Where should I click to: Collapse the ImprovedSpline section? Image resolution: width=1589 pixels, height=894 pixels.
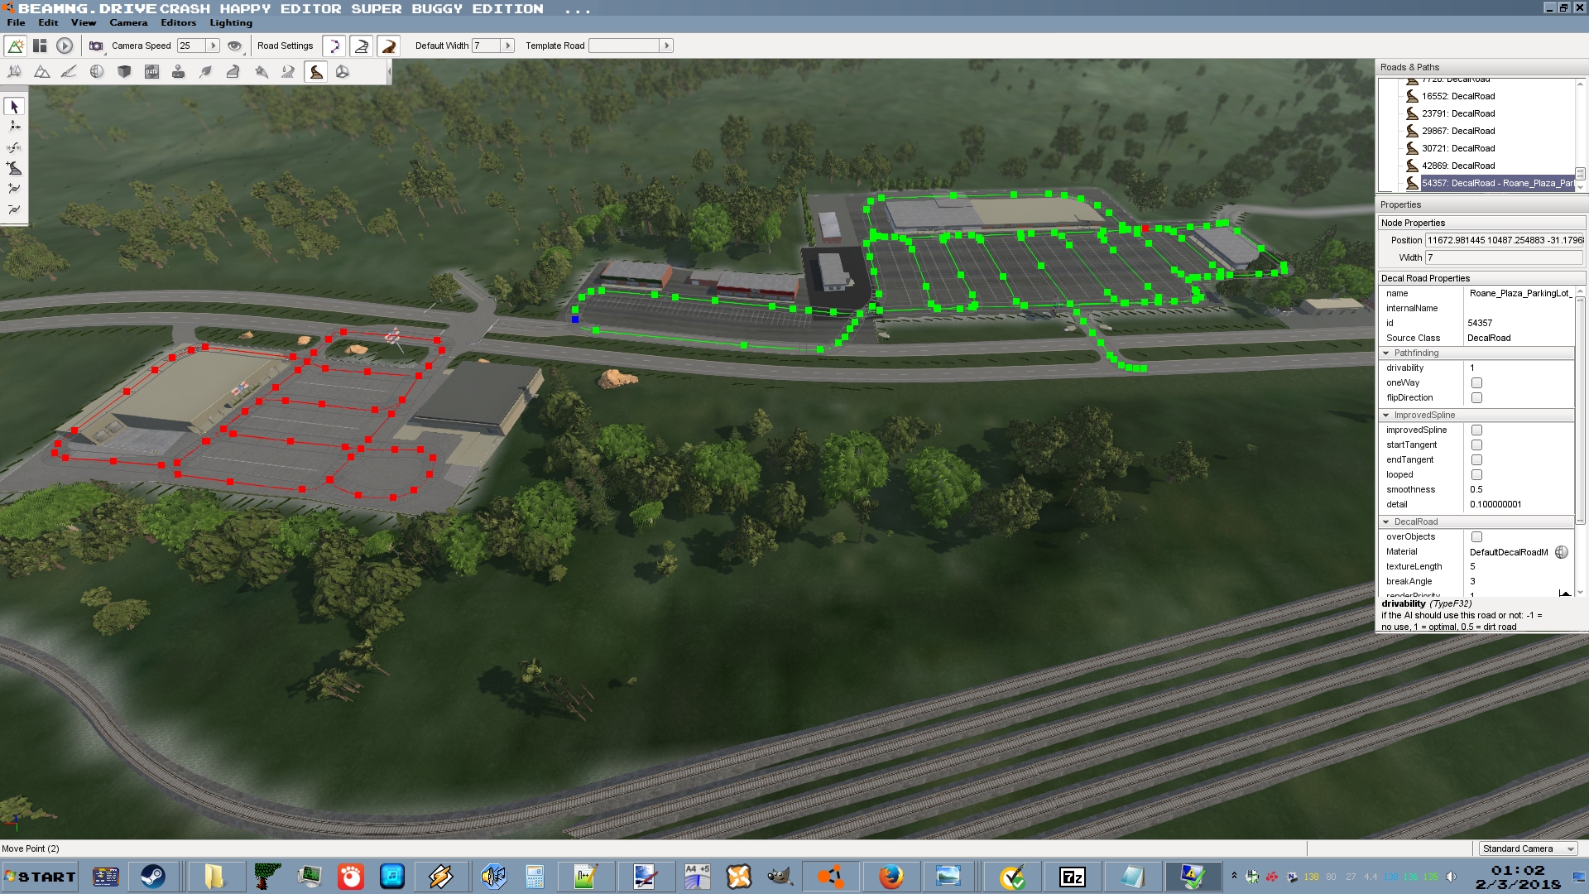1386,415
